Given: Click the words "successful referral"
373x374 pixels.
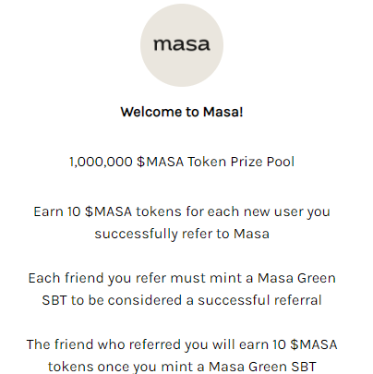Looking at the screenshot, I should click(x=259, y=300).
